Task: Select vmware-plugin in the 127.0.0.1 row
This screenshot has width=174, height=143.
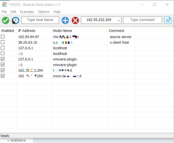Action: pyautogui.click(x=65, y=59)
